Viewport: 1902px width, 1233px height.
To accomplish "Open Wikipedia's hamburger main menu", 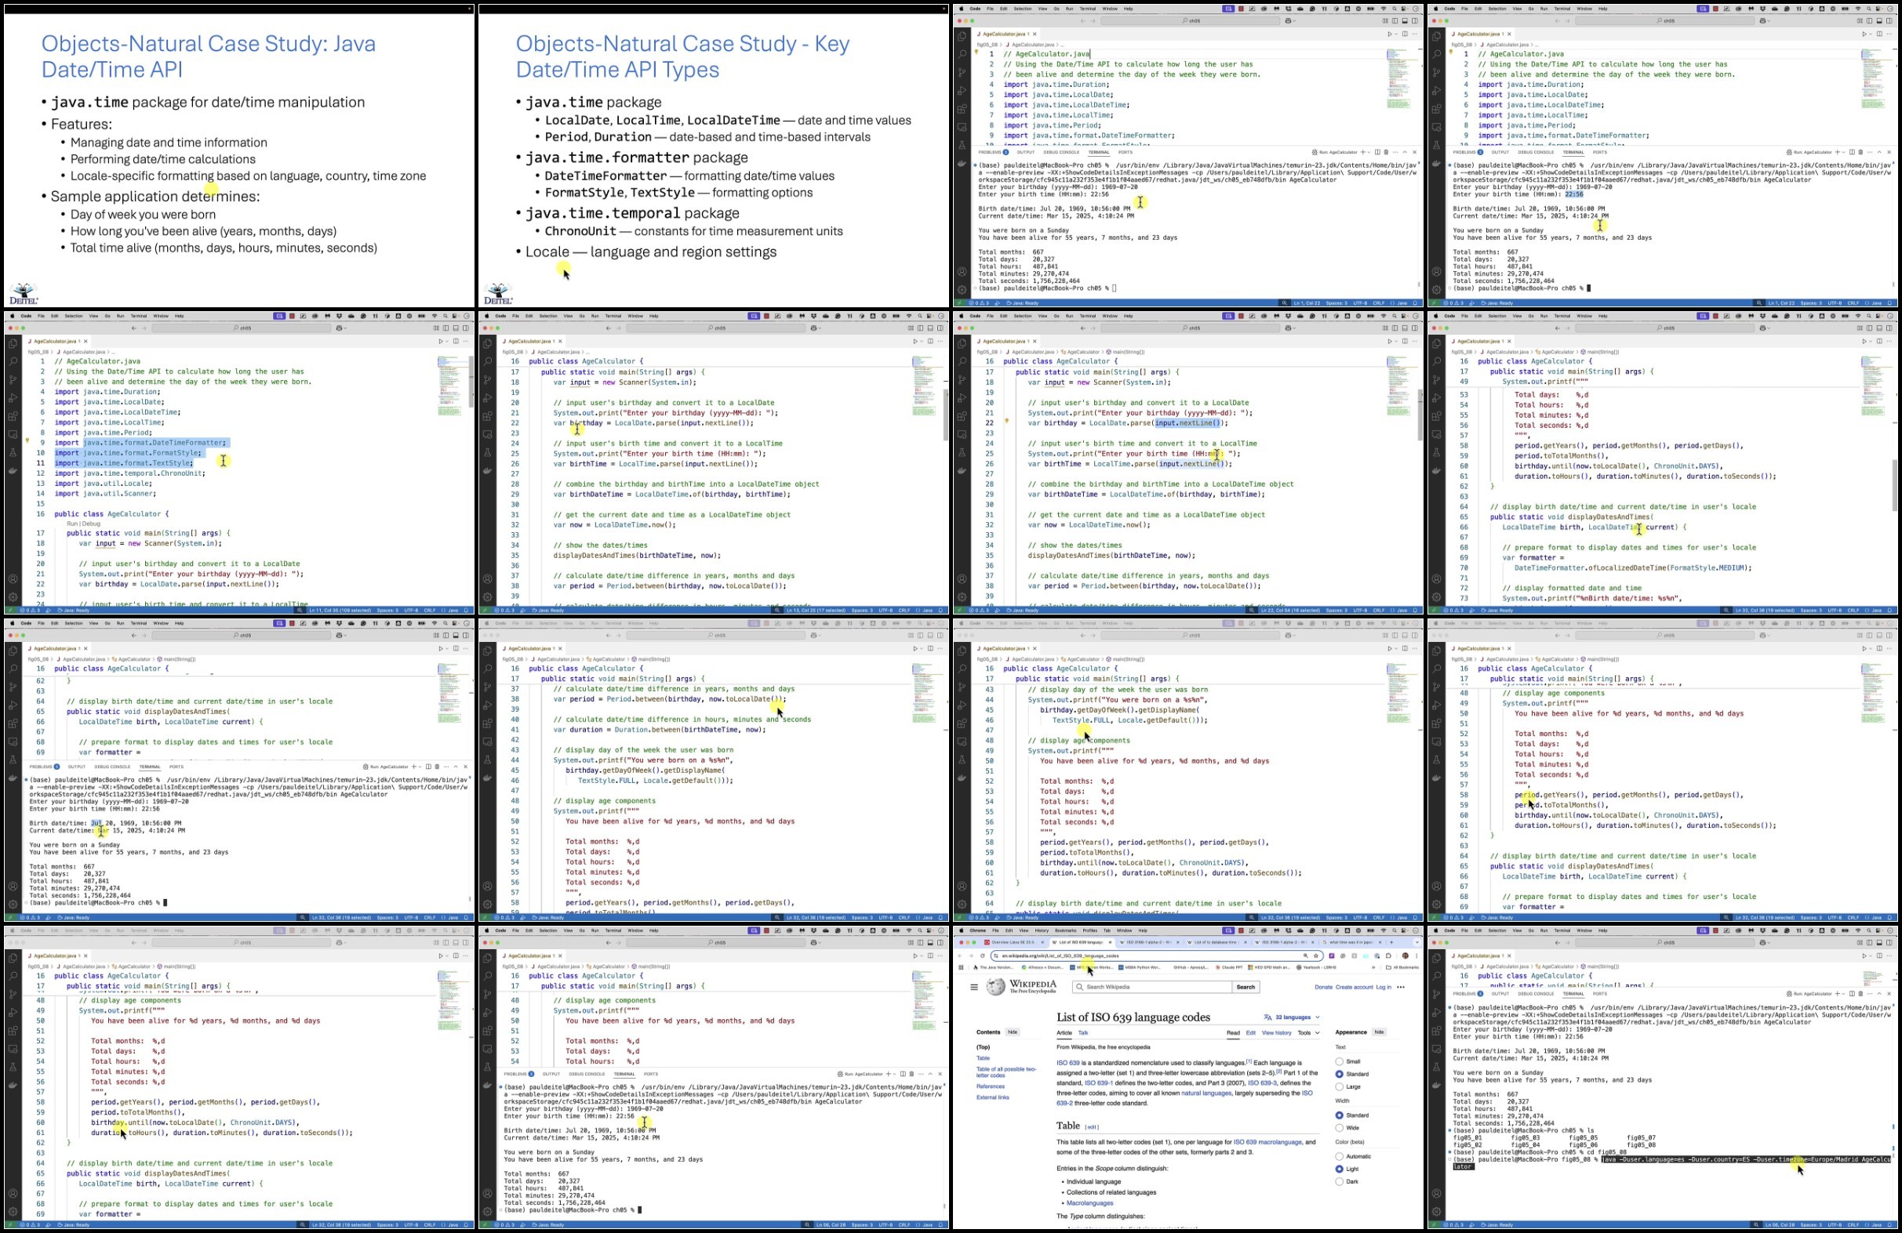I will pyautogui.click(x=974, y=987).
